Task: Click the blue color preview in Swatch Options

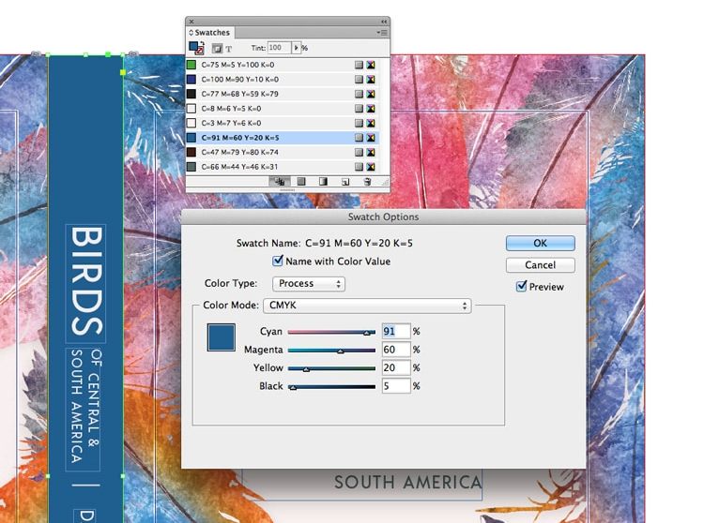Action: tap(221, 337)
